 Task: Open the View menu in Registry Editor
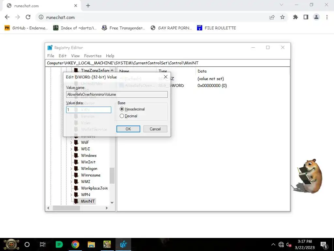75,56
